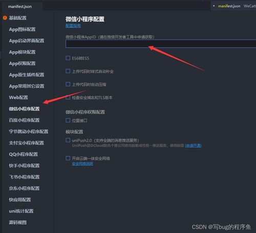Enable 检查安全域名和TLS版本 checkbox
The width and height of the screenshot is (256, 233).
(x=68, y=98)
